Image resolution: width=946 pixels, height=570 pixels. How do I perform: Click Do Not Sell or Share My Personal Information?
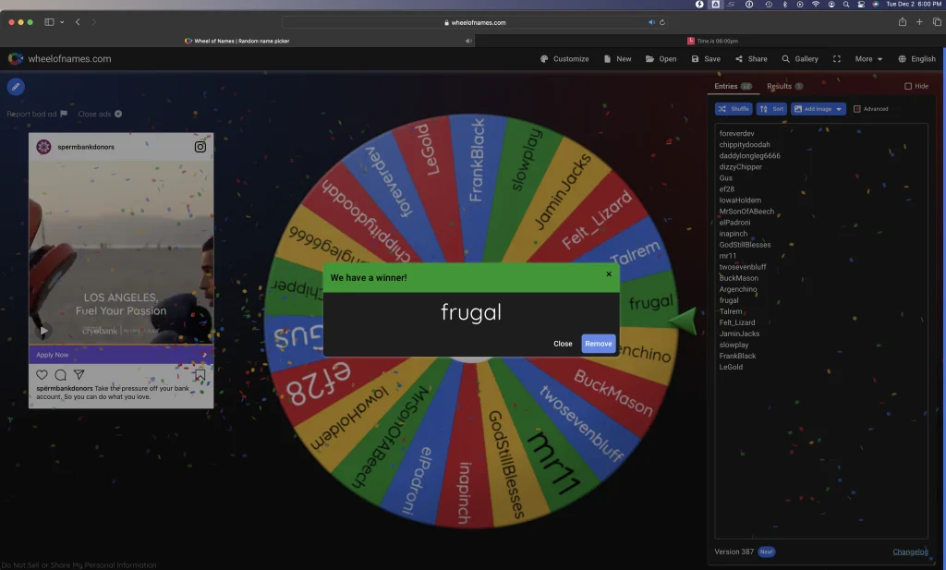[79, 565]
